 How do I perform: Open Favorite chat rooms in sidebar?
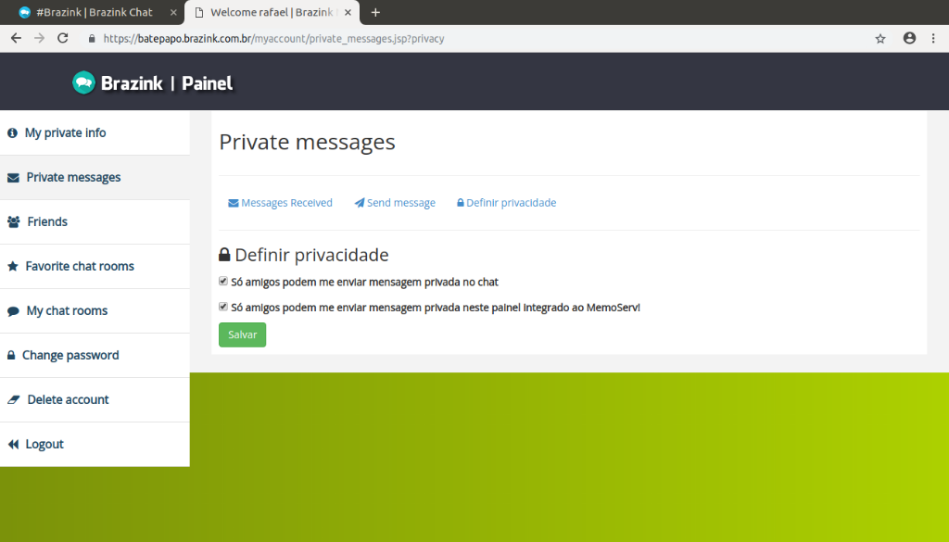pos(79,266)
